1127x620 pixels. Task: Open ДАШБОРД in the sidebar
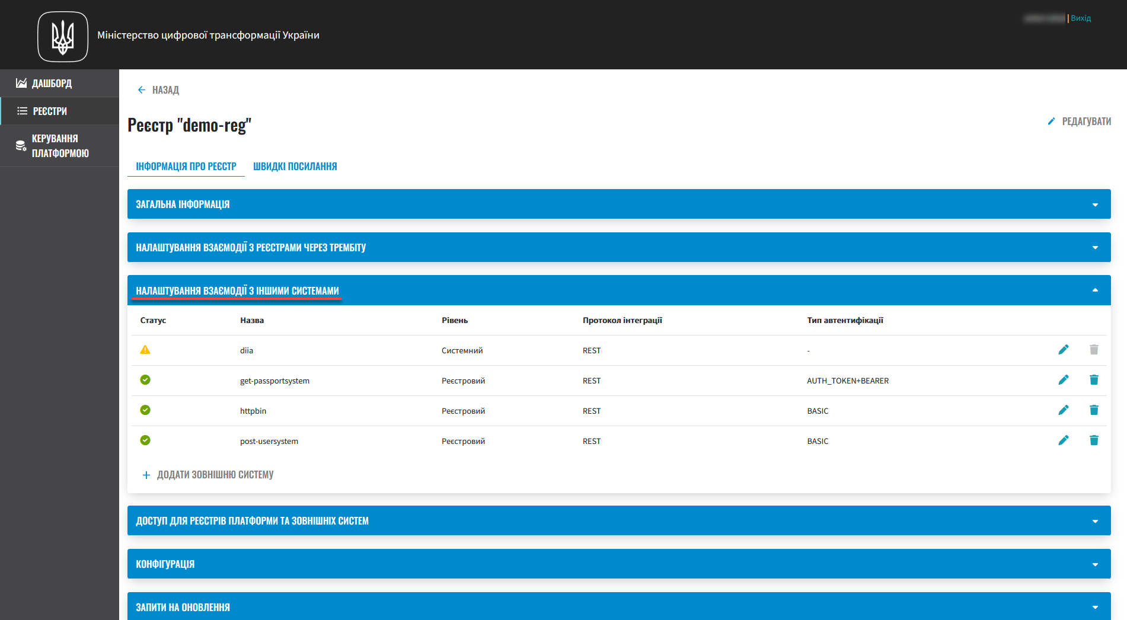click(59, 83)
